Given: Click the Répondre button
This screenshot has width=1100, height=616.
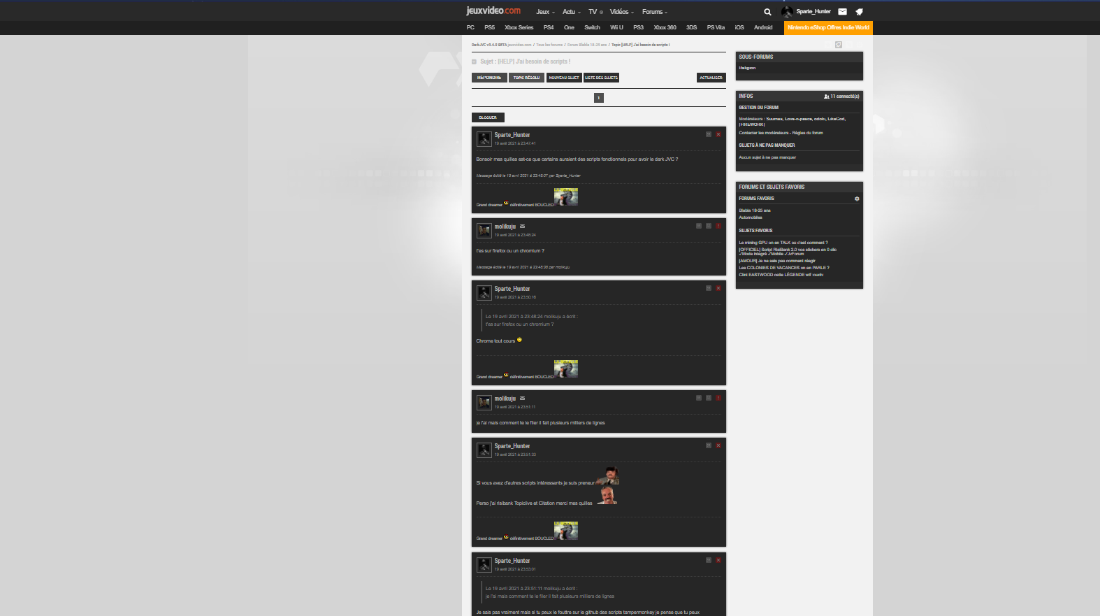Looking at the screenshot, I should (489, 78).
